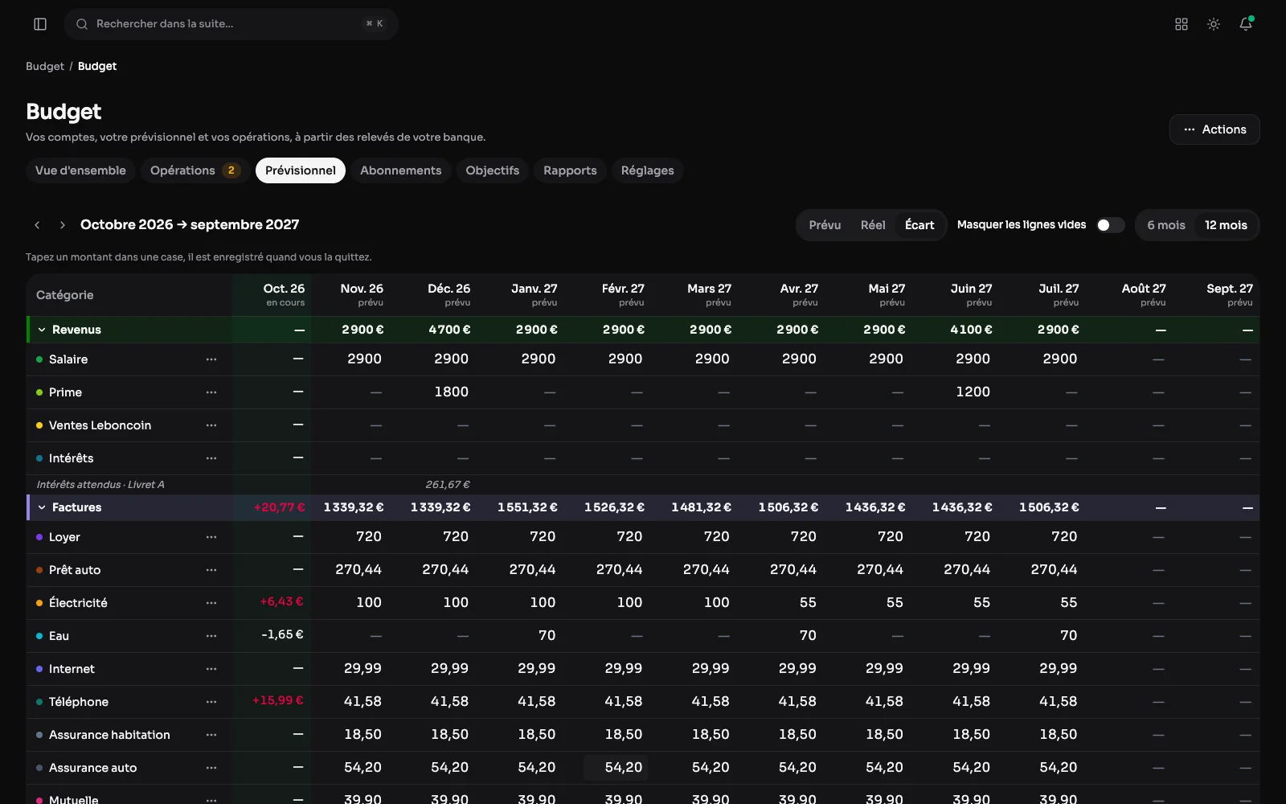
Task: Open Assurance auto row options menu
Action: [x=211, y=768]
